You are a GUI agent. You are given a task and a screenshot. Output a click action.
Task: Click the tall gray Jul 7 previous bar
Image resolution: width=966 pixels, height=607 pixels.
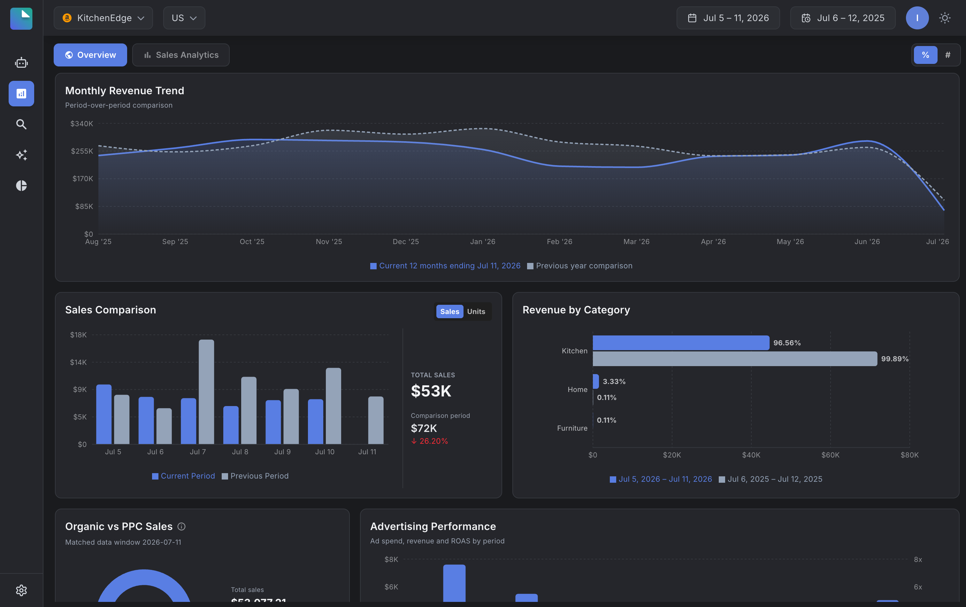206,392
